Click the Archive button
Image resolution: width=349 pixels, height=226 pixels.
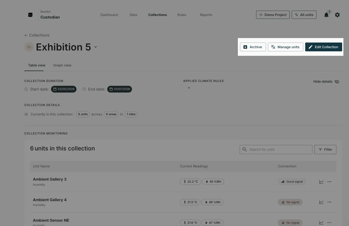tap(253, 47)
